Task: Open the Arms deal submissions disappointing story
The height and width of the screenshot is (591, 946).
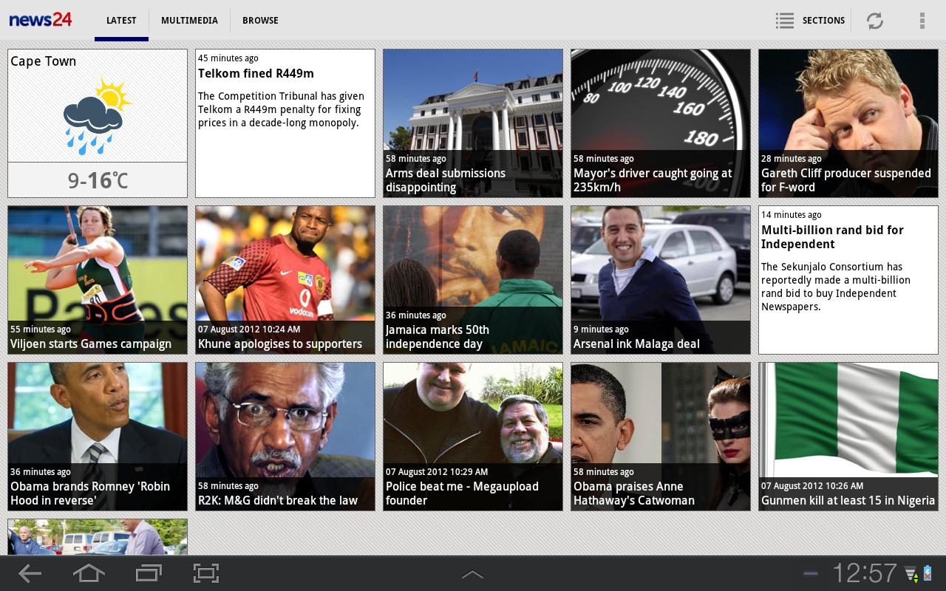Action: 473,123
